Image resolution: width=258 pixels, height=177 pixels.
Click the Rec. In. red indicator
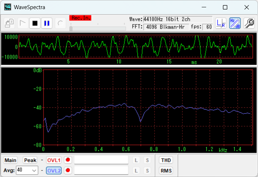click(x=80, y=18)
